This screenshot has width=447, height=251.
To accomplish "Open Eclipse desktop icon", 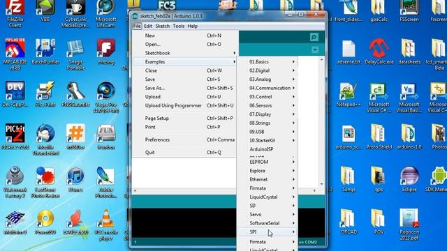I will 409,179.
